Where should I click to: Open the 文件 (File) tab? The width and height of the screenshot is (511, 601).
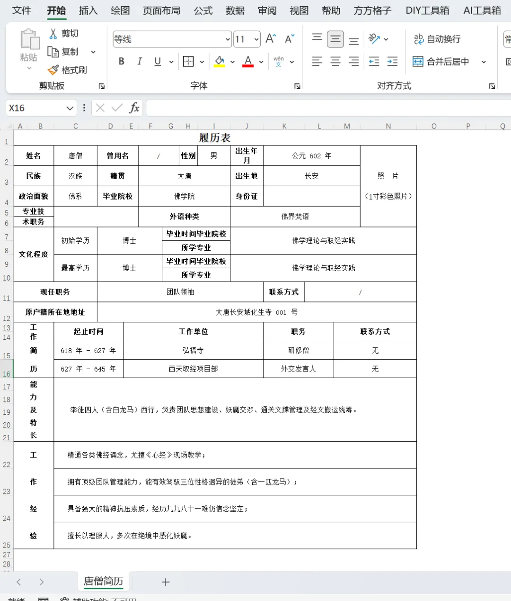[21, 10]
